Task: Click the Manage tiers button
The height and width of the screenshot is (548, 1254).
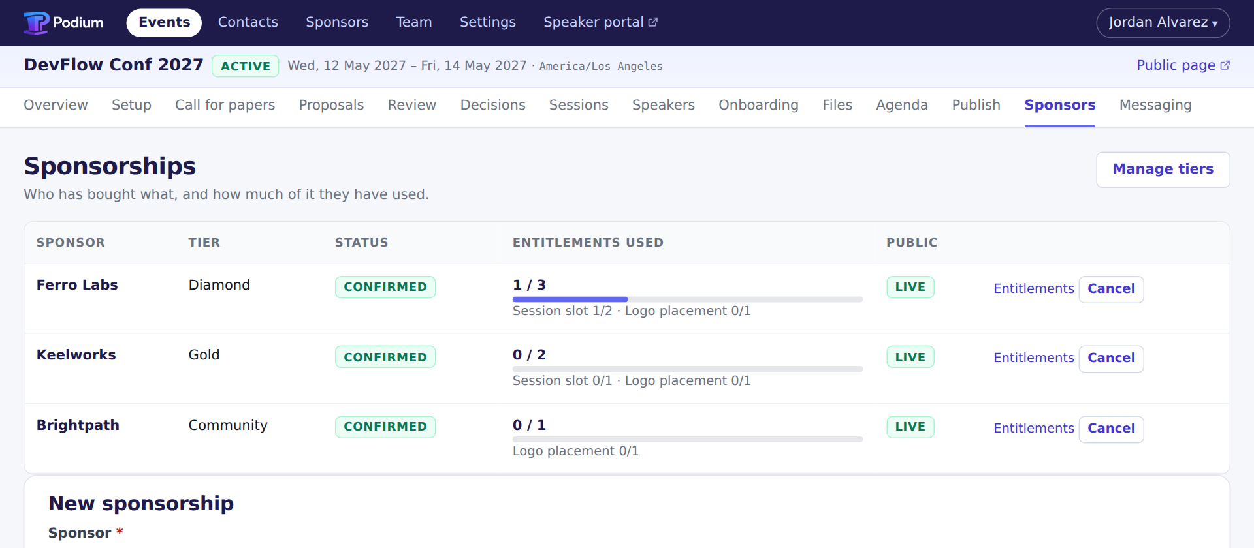Action: (x=1163, y=170)
